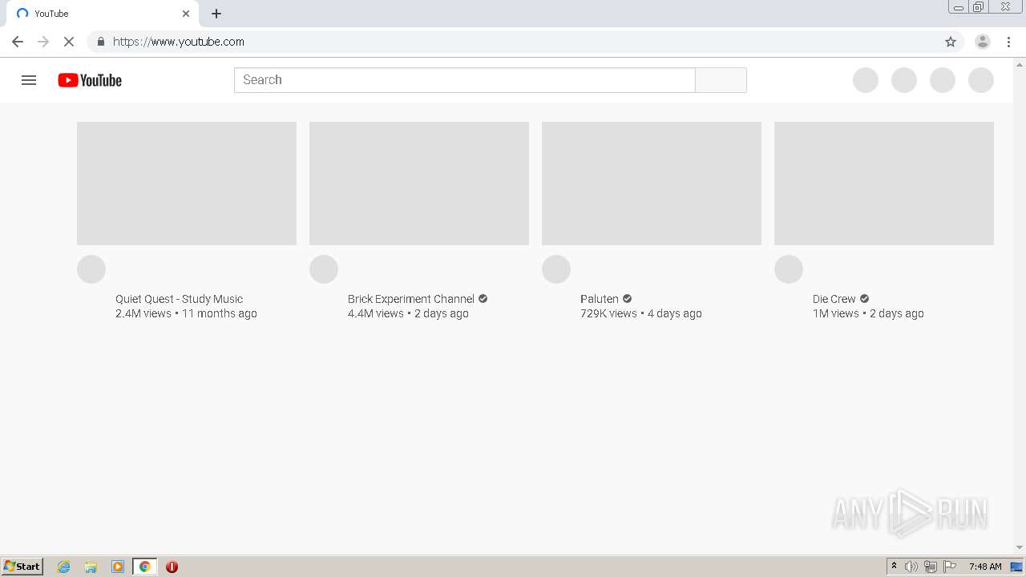Open the file explorer folder taskbar icon
The image size is (1026, 577).
coord(91,567)
